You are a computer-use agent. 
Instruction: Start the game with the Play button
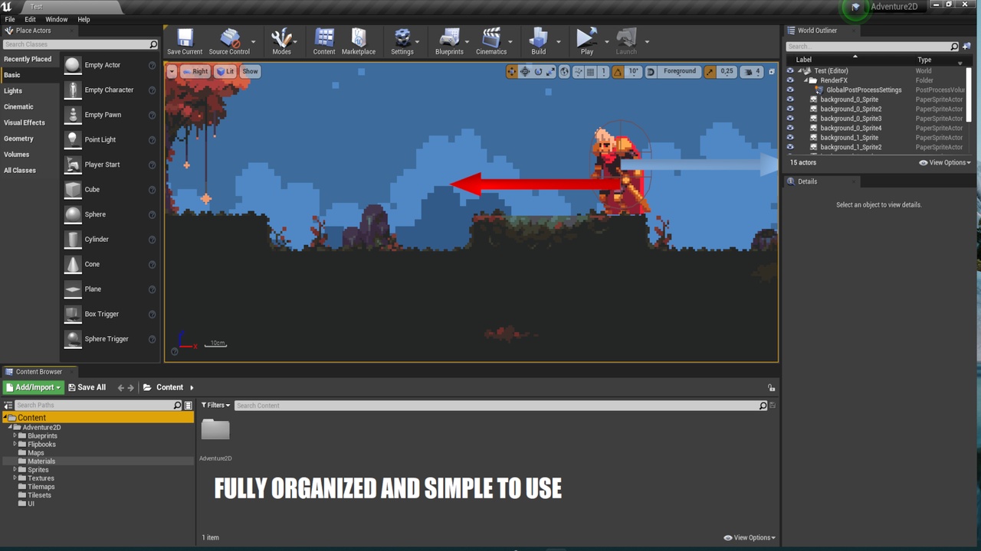586,41
